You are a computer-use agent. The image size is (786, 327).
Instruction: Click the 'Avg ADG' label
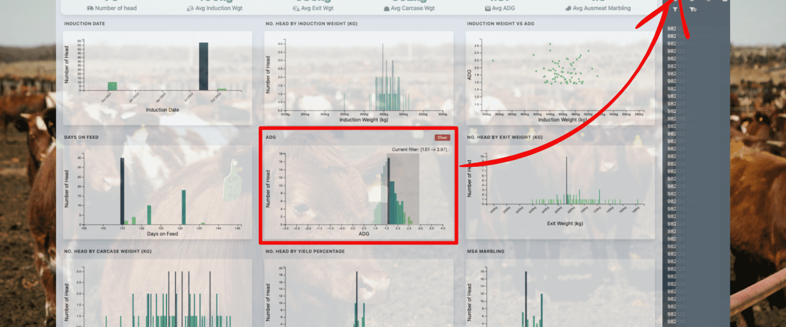502,8
